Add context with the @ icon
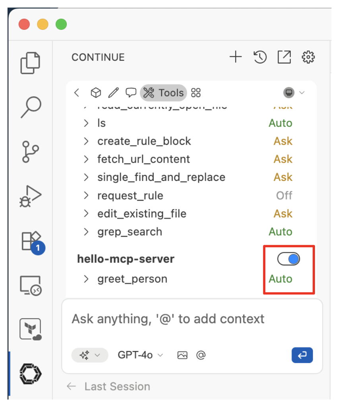 201,355
